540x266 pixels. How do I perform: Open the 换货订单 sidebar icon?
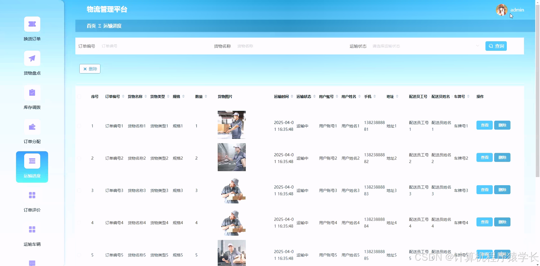click(x=32, y=24)
